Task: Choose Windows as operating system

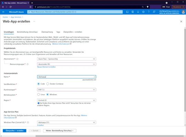Action: click(48, 95)
